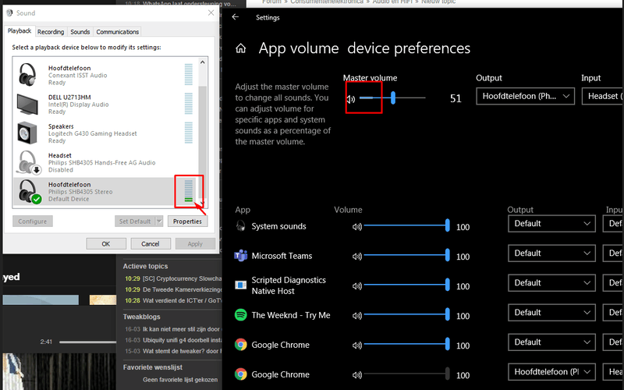The width and height of the screenshot is (624, 390).
Task: Expand Set Default dropdown arrow
Action: [x=159, y=222]
